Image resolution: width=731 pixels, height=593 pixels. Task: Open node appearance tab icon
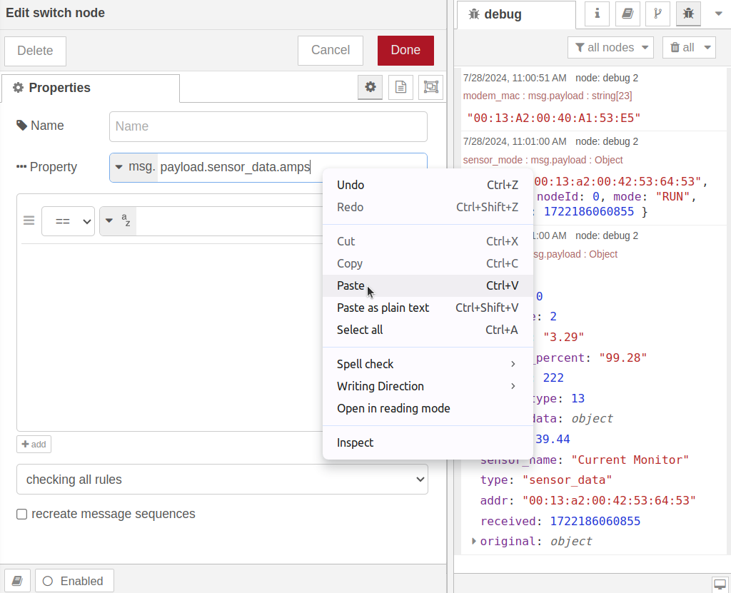(x=430, y=87)
